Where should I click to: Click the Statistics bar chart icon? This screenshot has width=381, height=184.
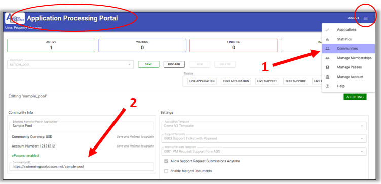tap(327, 39)
